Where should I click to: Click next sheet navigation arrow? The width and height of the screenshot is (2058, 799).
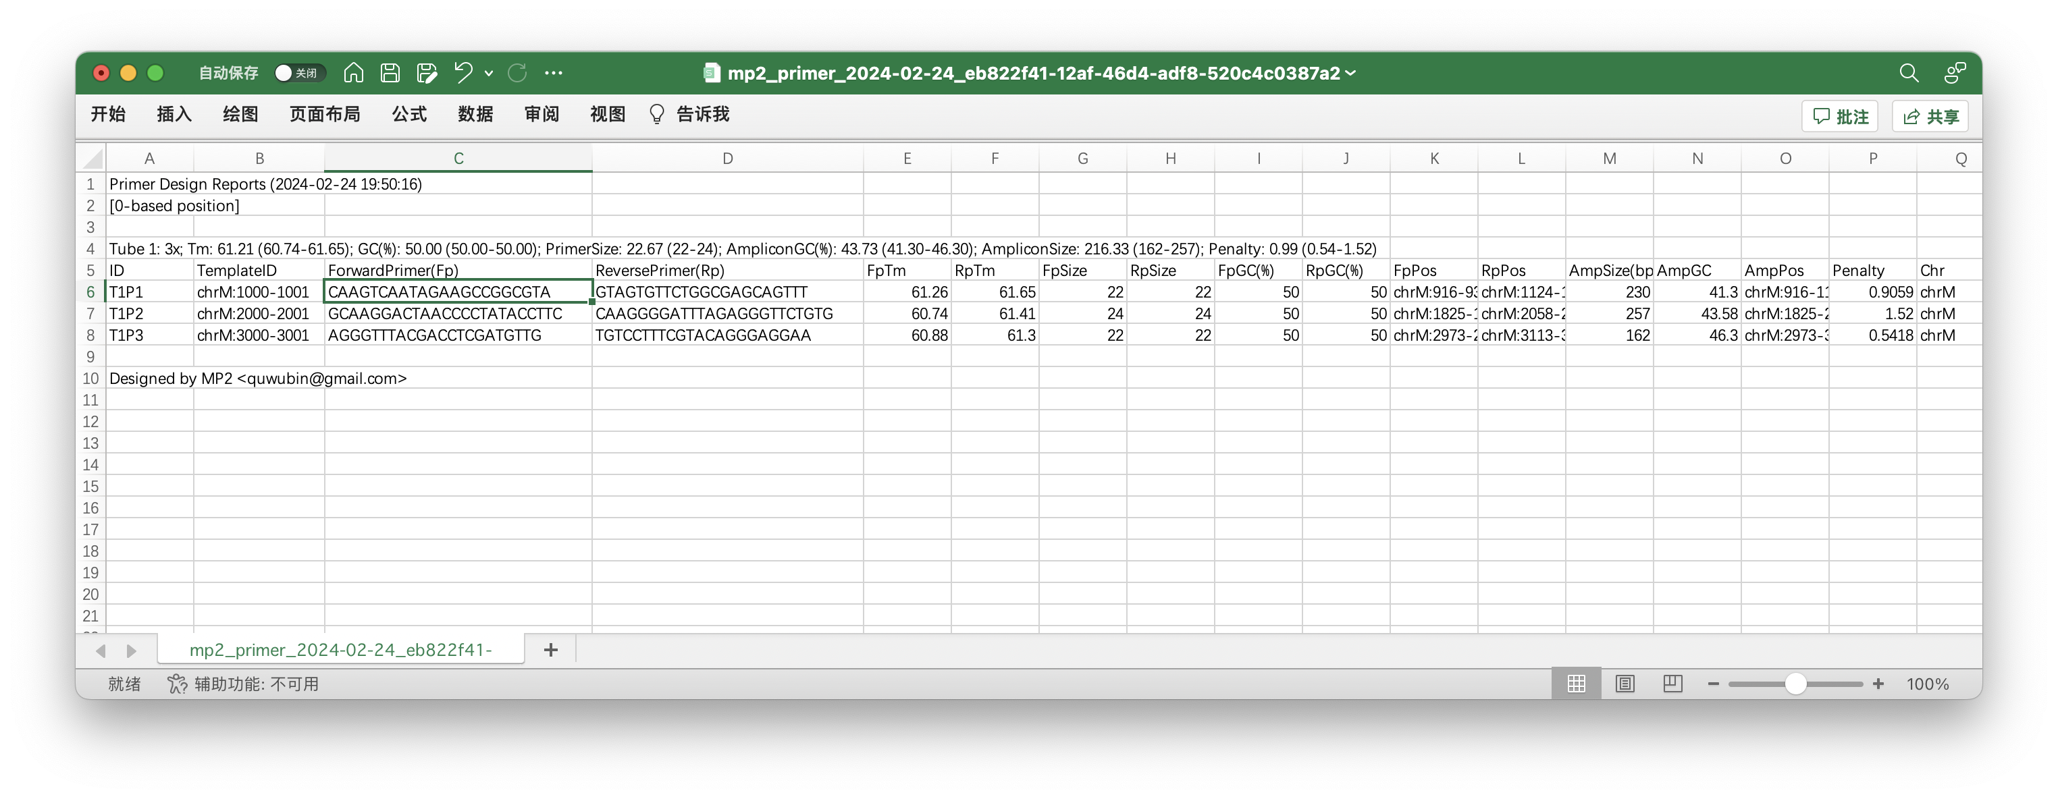132,651
